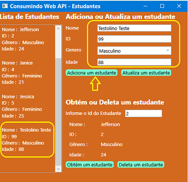Maximize the Consumindo Web API window
This screenshot has height=182, width=188.
pyautogui.click(x=162, y=6)
